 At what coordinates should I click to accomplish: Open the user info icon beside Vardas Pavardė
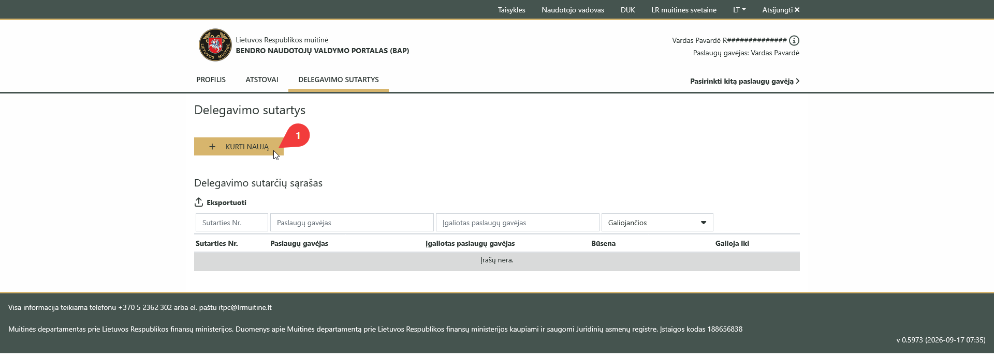794,40
